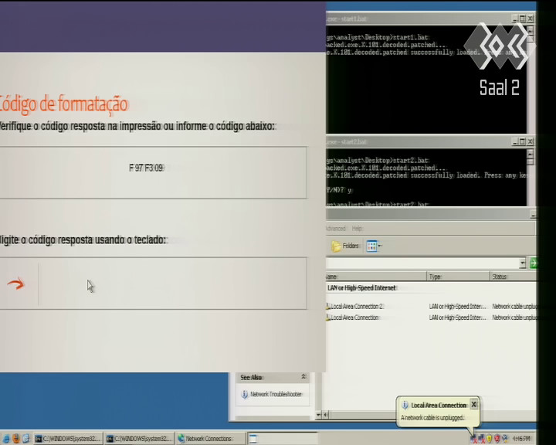Click the yellow shield tray icon

(x=490, y=439)
